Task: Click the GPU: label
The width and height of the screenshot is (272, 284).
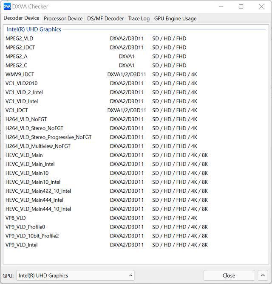Action: click(x=8, y=275)
